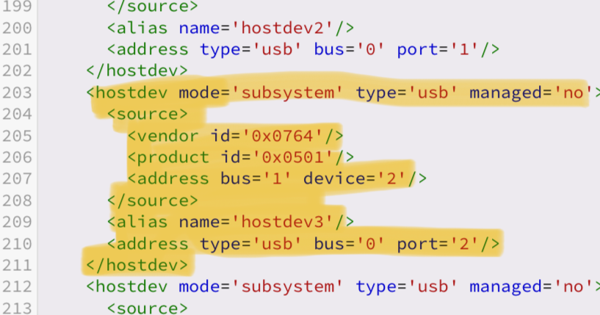
Task: Click the product id value '0x0501'
Action: pyautogui.click(x=293, y=157)
